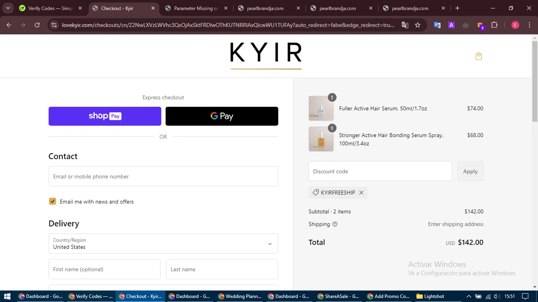
Task: Open the notification center icon
Action: 525,296
